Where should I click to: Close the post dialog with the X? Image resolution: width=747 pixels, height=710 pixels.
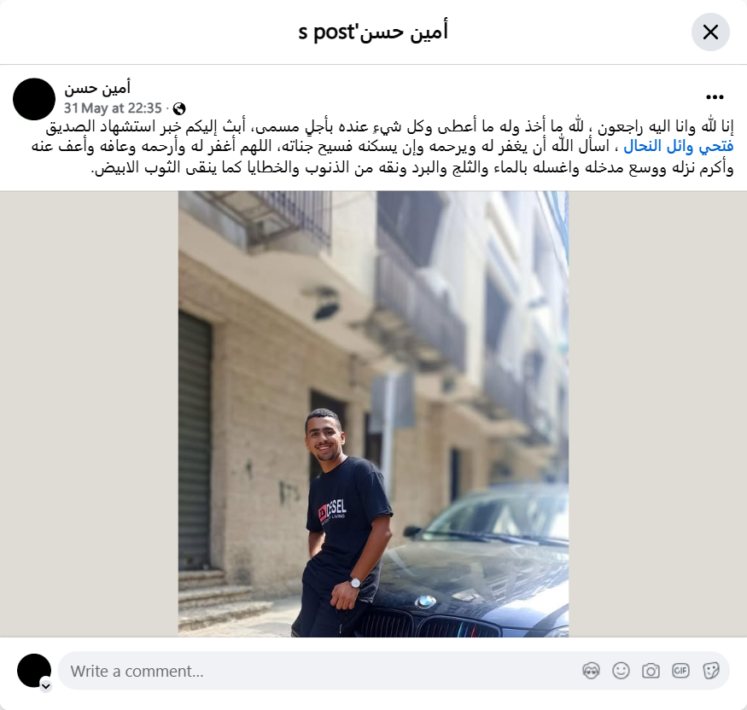[710, 32]
